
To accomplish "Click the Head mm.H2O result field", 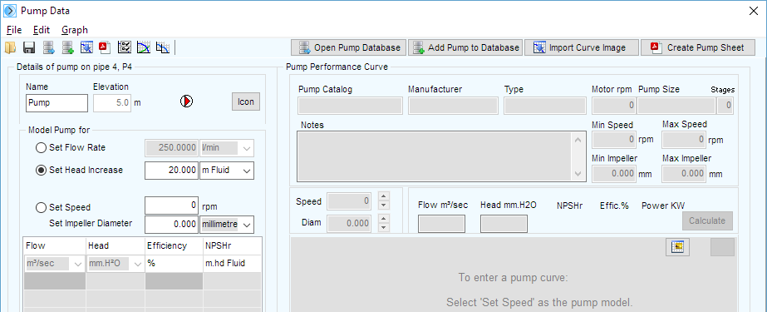I will (504, 224).
